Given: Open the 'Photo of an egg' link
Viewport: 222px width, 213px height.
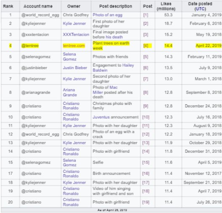Looking at the screenshot, I should click(108, 15).
